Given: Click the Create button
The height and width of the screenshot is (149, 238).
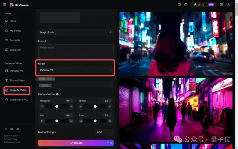Looking at the screenshot, I should pos(76,143).
